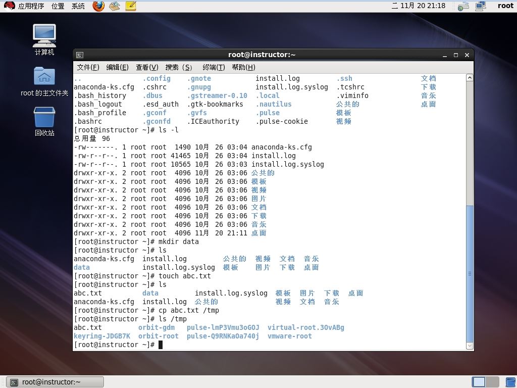Viewport: 517px width, 388px height.
Task: Click the 桌面 row dated 11月 20 21:11
Action: click(170, 233)
